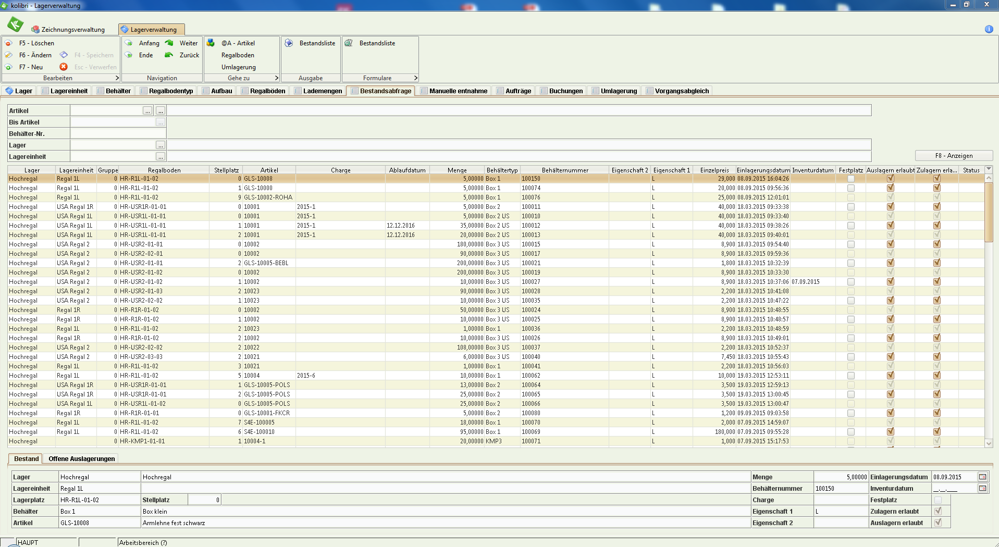This screenshot has width=999, height=547.
Task: Click Ablaufdatum 12.12.2016 for container 100013
Action: [401, 235]
